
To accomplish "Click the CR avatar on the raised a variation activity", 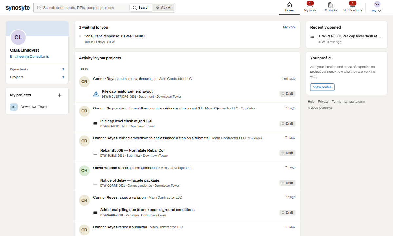I will click(84, 200).
